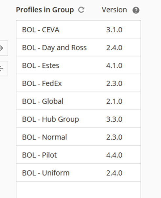Click the Profiles in Group heading
The image size is (161, 198).
pyautogui.click(x=45, y=10)
